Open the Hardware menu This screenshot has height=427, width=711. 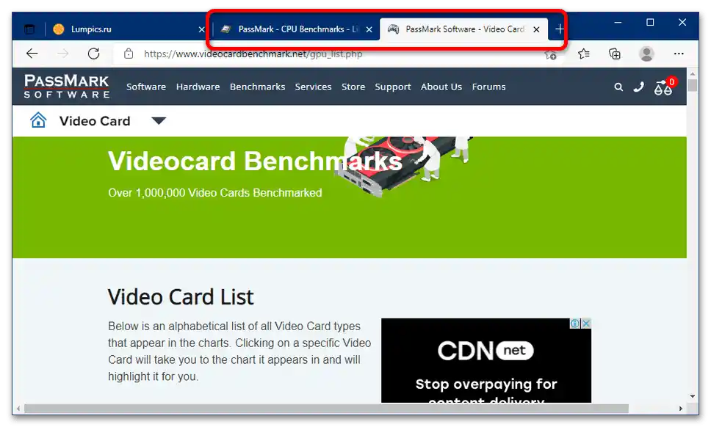click(x=198, y=87)
